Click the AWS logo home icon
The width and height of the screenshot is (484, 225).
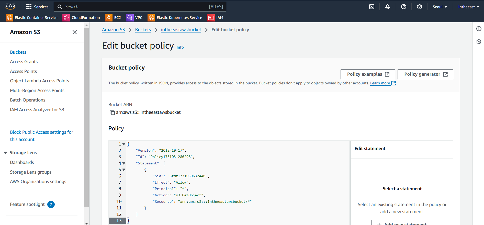pyautogui.click(x=10, y=6)
